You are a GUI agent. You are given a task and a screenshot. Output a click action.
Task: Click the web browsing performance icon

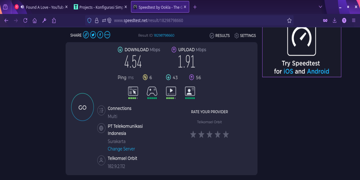pos(133,91)
